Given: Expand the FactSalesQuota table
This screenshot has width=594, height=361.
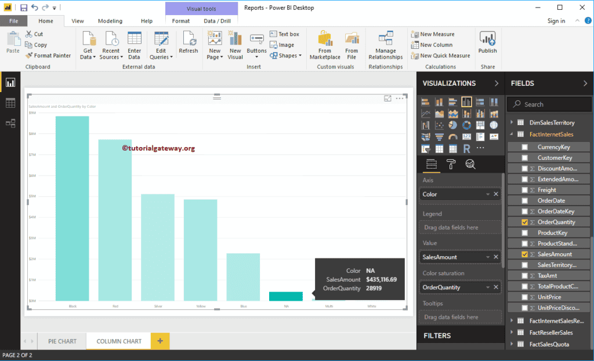Looking at the screenshot, I should coord(512,344).
